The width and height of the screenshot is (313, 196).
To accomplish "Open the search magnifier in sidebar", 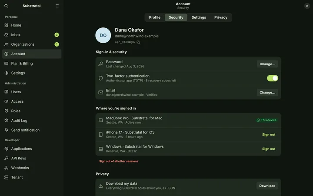I will [x=6, y=6].
